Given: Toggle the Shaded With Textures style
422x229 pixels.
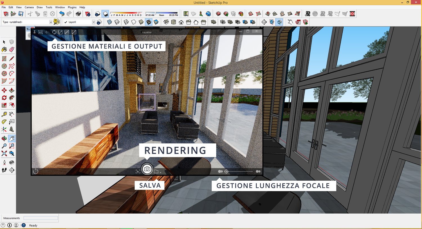Looking at the screenshot, I should pyautogui.click(x=149, y=22).
